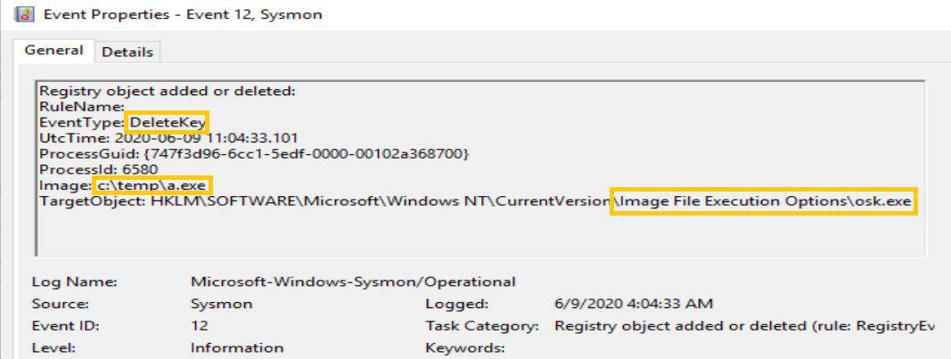Click the Level value Information
Viewport: 951px width, 359px height.
click(236, 347)
